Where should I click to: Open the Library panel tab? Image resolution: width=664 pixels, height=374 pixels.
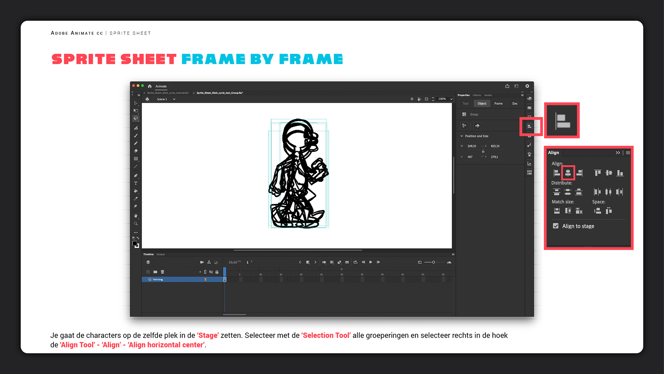(x=477, y=95)
